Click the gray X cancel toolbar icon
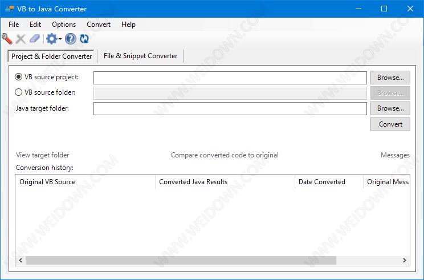The height and width of the screenshot is (280, 424). (21, 39)
